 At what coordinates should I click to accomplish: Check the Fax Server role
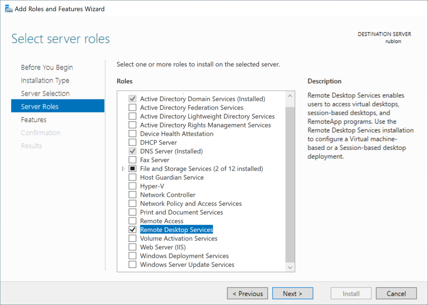132,160
